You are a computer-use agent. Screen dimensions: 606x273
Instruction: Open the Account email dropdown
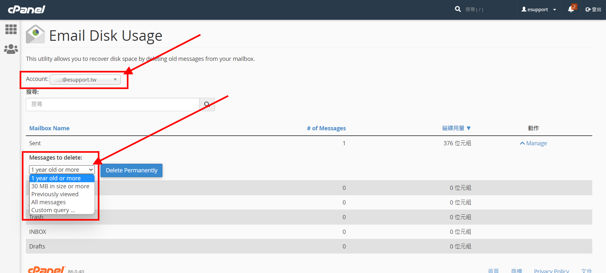point(85,80)
